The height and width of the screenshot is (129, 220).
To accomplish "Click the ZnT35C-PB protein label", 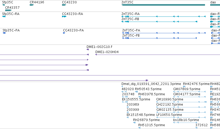I will [x=131, y=36].
